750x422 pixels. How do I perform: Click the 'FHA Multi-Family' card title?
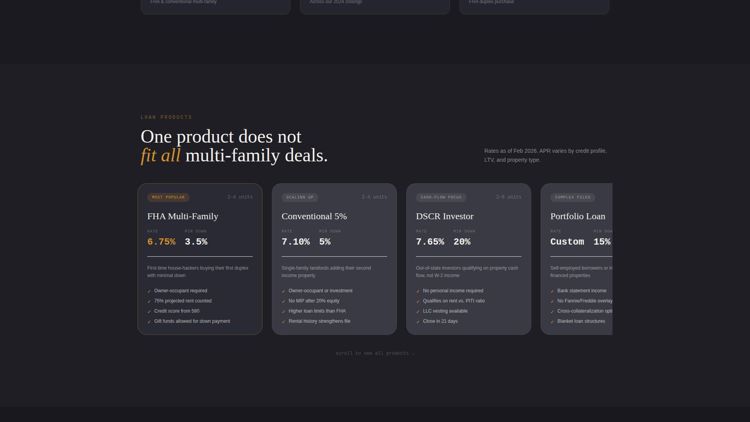pyautogui.click(x=182, y=216)
